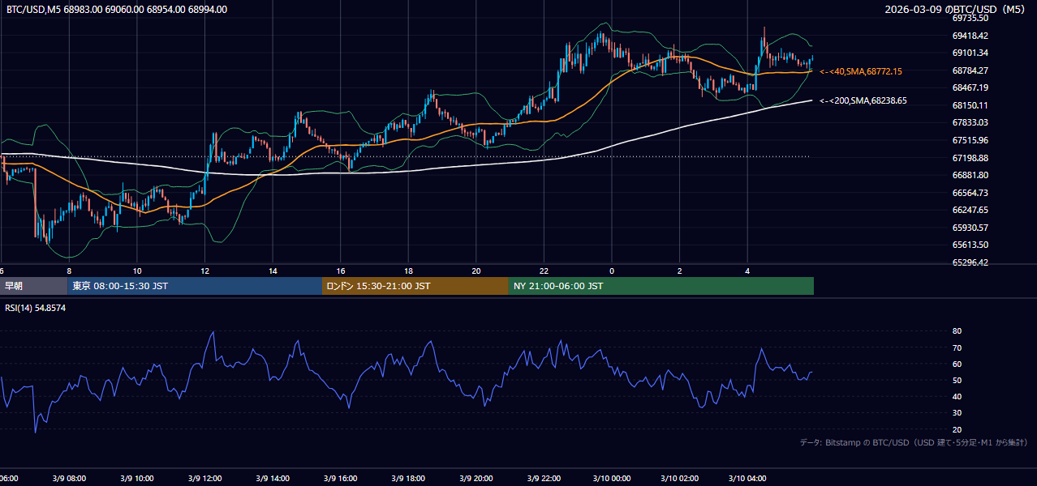Click price axis value 69101.34
Viewport: 1037px width, 486px height.
pos(970,53)
